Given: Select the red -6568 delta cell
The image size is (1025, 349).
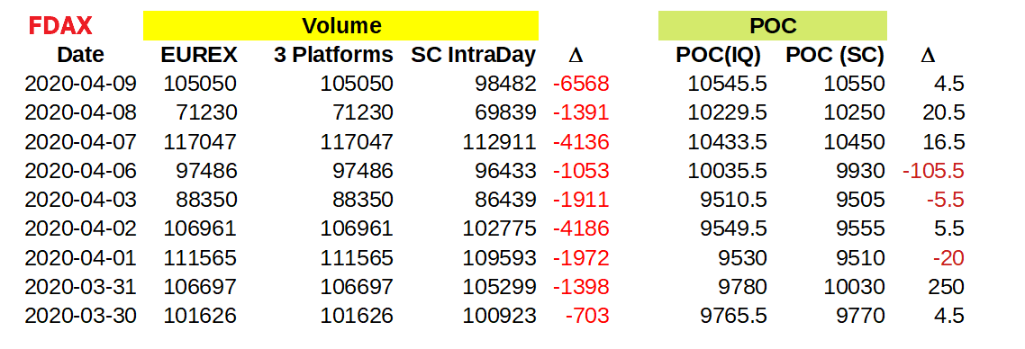Looking at the screenshot, I should point(580,84).
